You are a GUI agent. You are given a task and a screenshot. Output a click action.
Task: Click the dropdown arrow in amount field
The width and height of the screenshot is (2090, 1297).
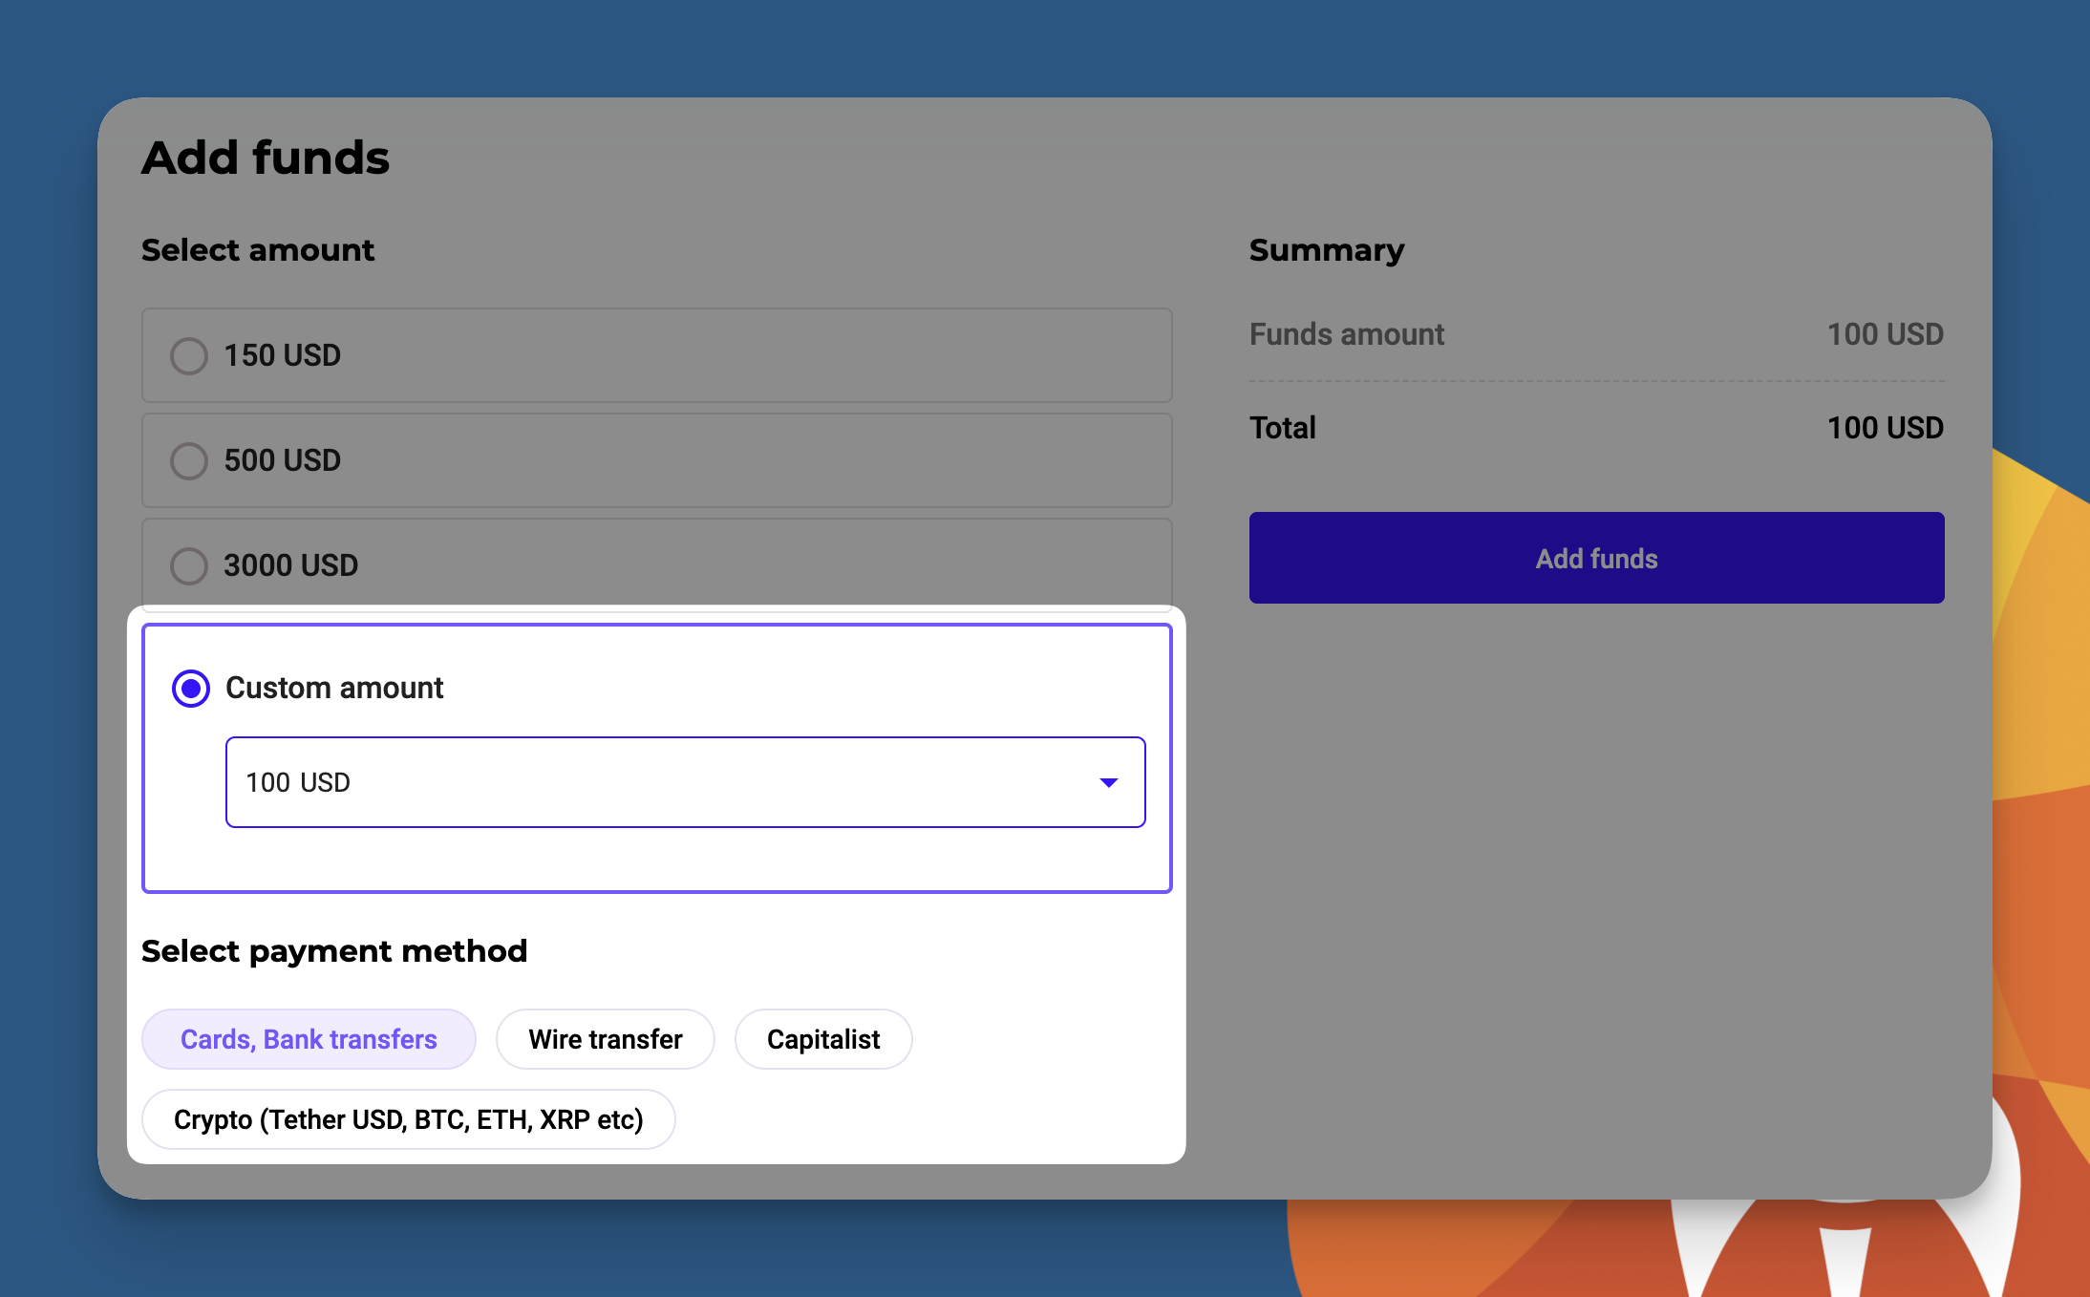1108,782
